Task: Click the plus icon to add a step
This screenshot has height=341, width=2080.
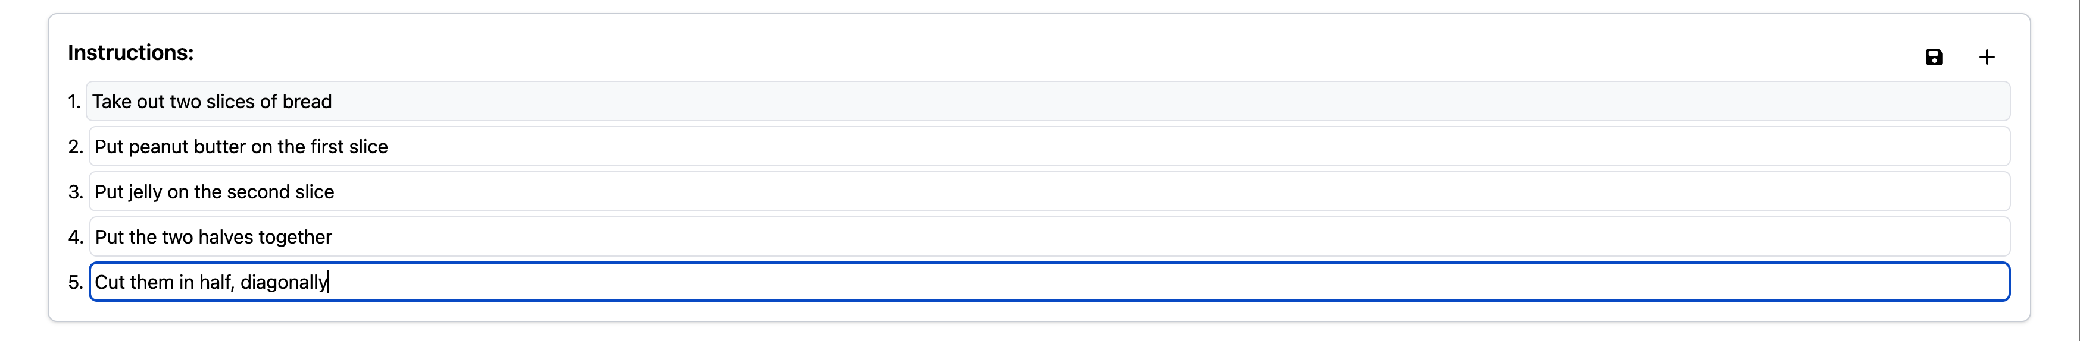Action: (x=1987, y=57)
